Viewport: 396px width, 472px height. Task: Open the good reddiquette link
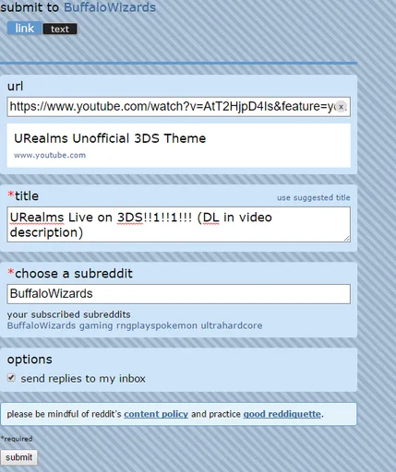[282, 414]
